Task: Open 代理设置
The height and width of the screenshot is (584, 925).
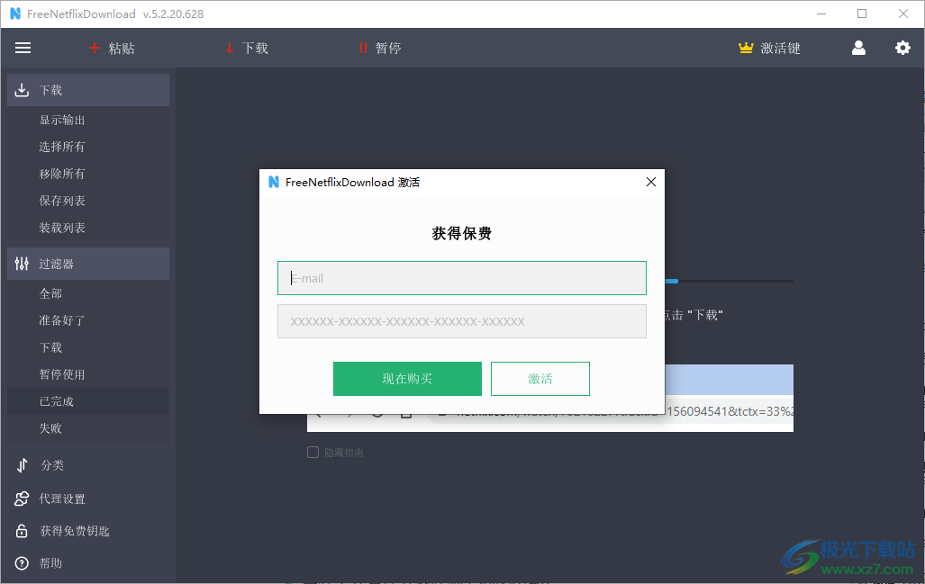Action: click(62, 499)
